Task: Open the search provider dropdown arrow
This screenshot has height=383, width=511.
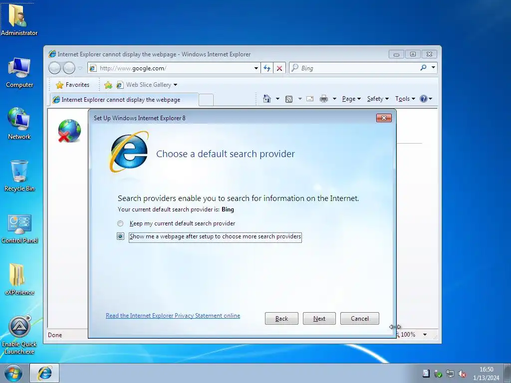Action: [x=433, y=68]
